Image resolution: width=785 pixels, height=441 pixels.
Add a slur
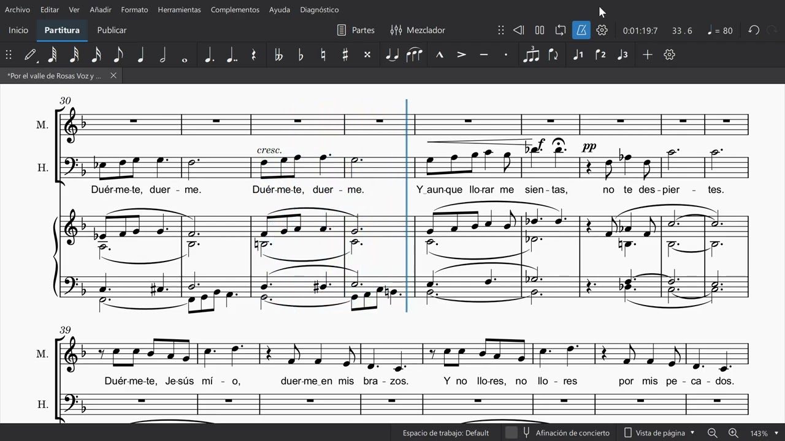[x=414, y=55]
